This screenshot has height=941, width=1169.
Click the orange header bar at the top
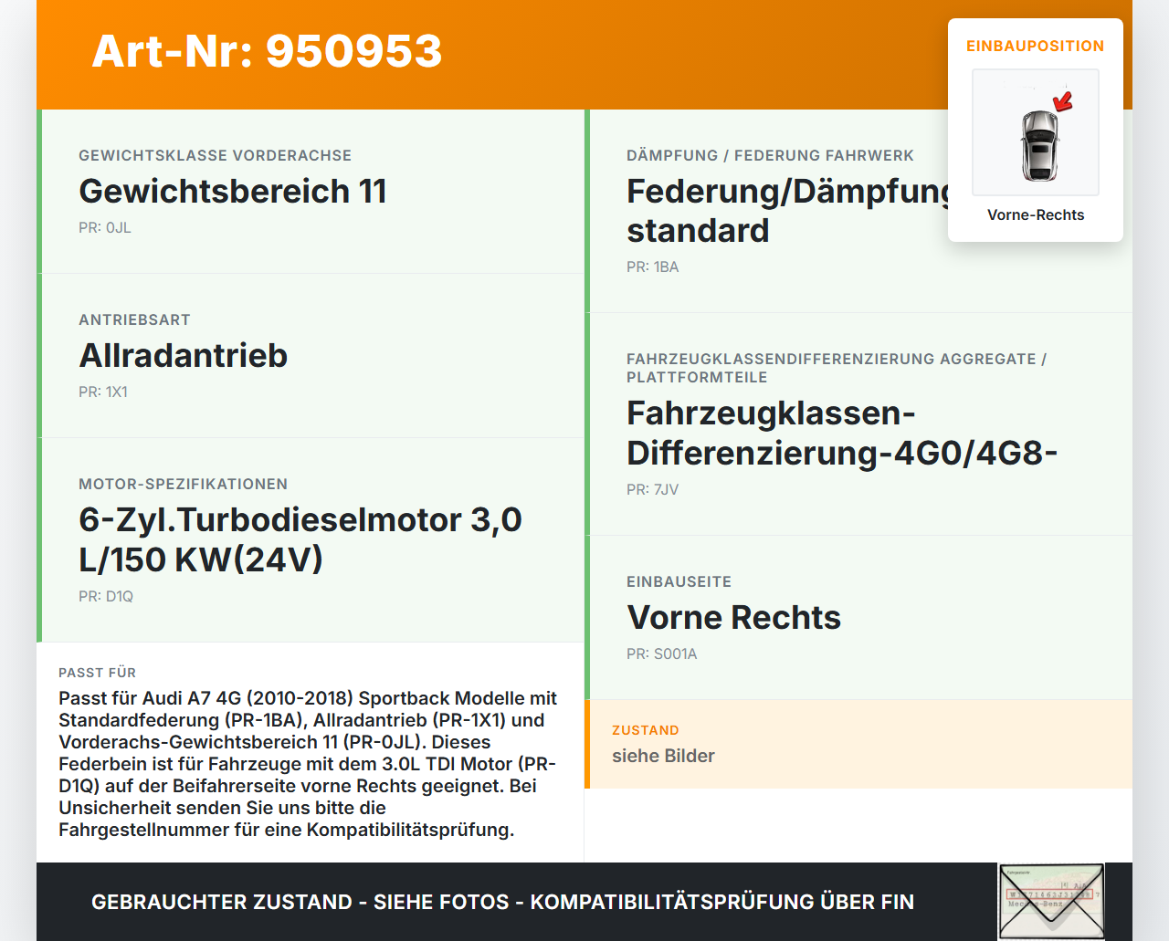pos(584,53)
